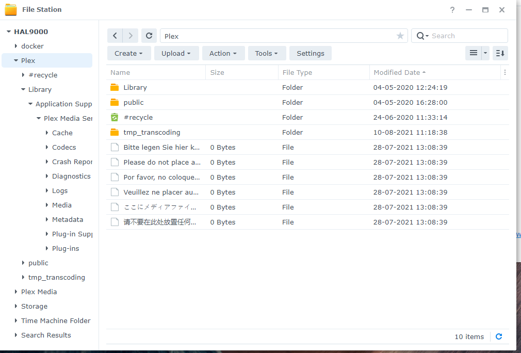
Task: Select the Japanese-named file icon
Action: 115,207
